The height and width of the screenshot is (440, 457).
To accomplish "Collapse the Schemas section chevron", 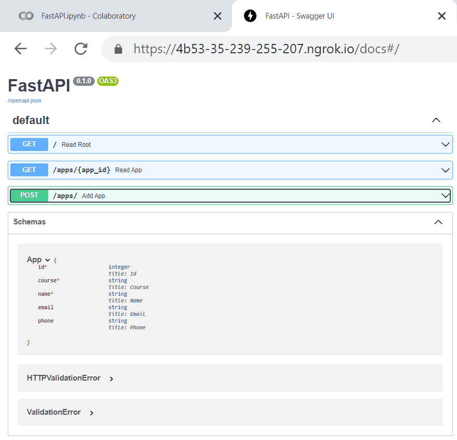I will click(x=438, y=222).
